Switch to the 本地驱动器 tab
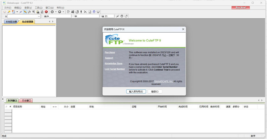The width and height of the screenshot is (267, 139). (11, 22)
